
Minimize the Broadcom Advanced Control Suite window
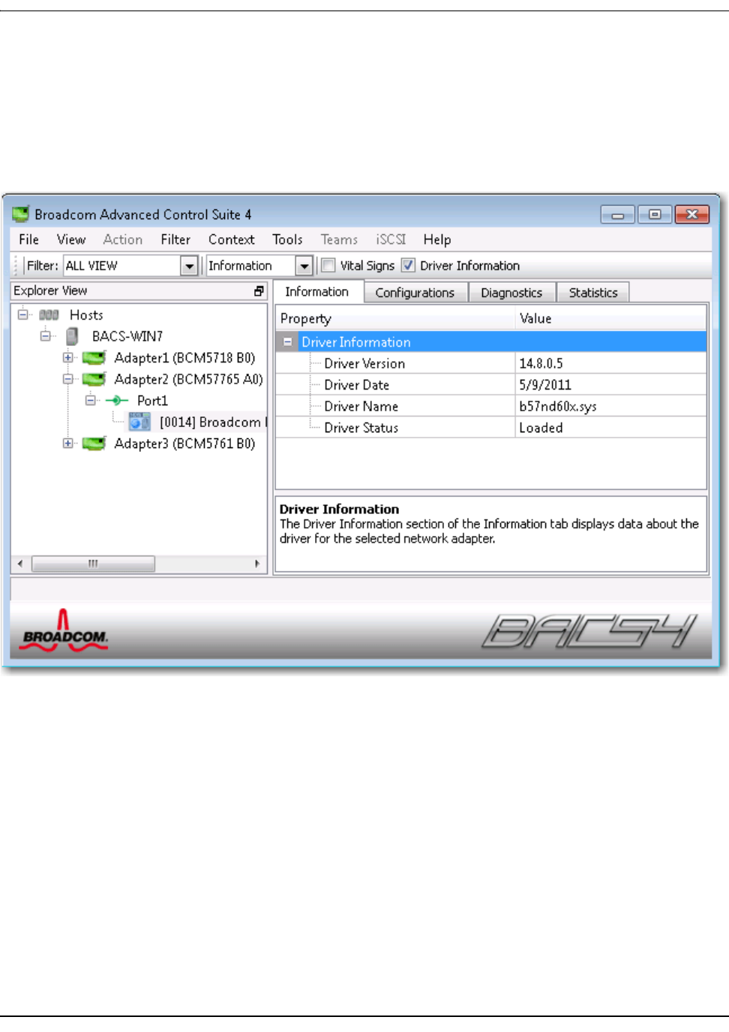point(618,215)
